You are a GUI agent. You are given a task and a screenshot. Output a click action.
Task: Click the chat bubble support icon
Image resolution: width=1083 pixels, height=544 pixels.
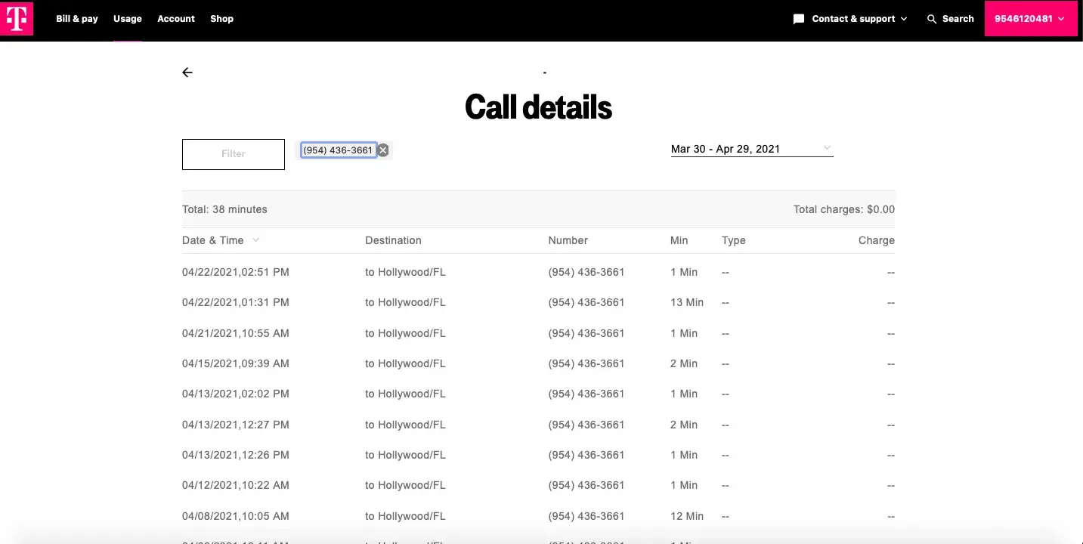tap(798, 19)
